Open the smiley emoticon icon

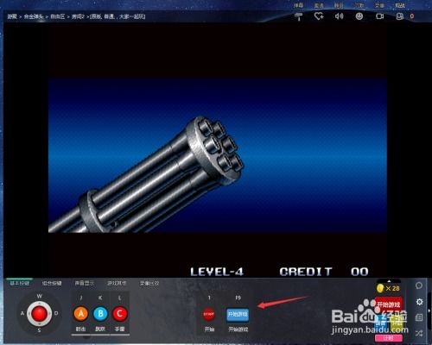point(359,16)
